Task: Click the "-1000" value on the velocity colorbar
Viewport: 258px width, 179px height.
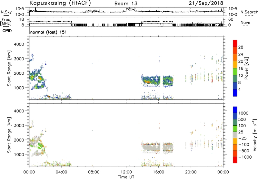Action: click(x=245, y=157)
